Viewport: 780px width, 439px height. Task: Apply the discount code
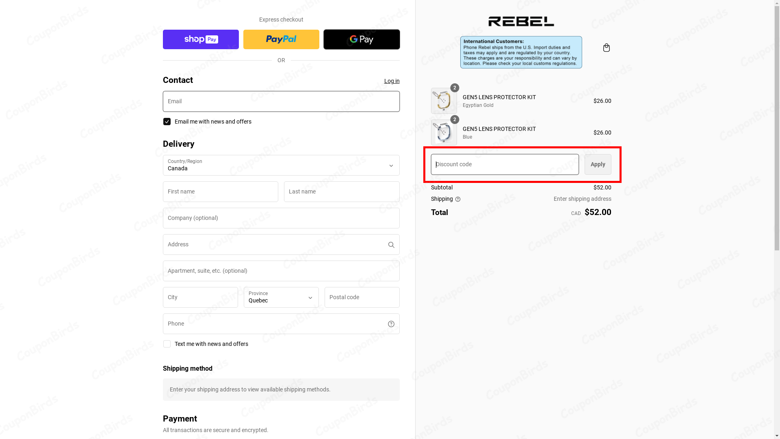tap(598, 164)
